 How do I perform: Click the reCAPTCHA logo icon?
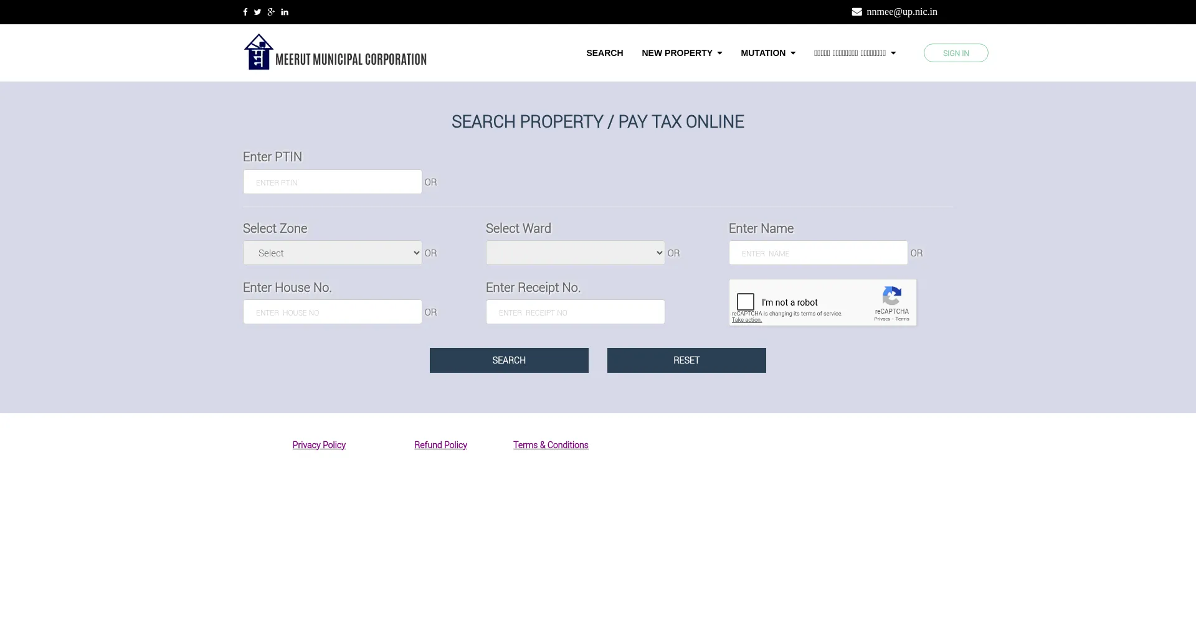[x=891, y=296]
